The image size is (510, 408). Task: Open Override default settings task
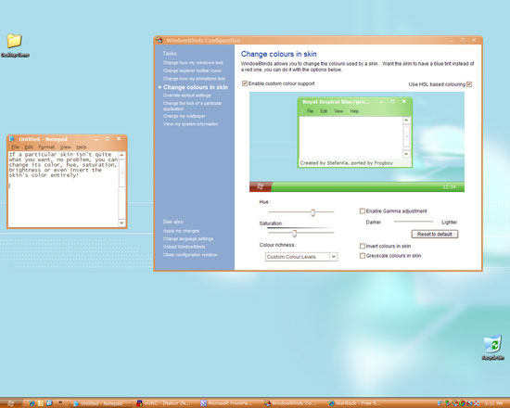(186, 96)
